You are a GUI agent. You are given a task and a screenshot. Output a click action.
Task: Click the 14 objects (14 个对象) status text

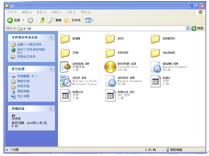(12, 150)
